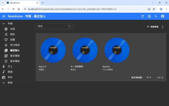Open the Chrome tab search dropdown
The image size is (169, 106).
(2, 3)
